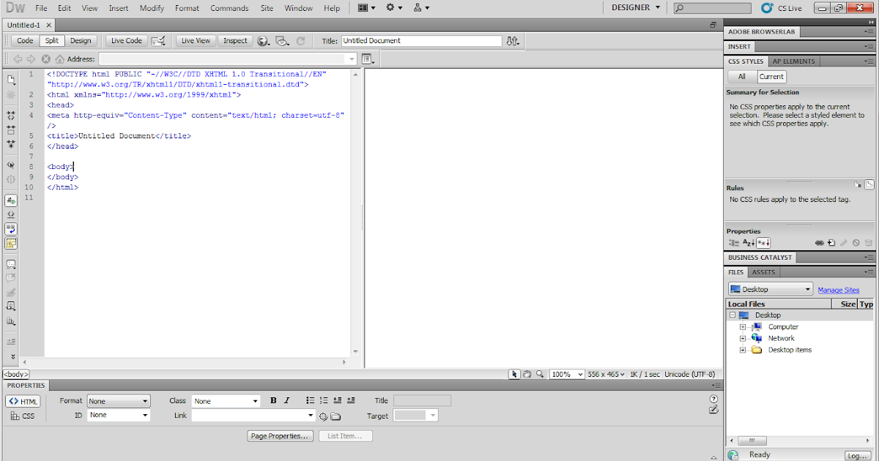The width and height of the screenshot is (879, 461).
Task: Switch to Split view
Action: click(x=51, y=41)
